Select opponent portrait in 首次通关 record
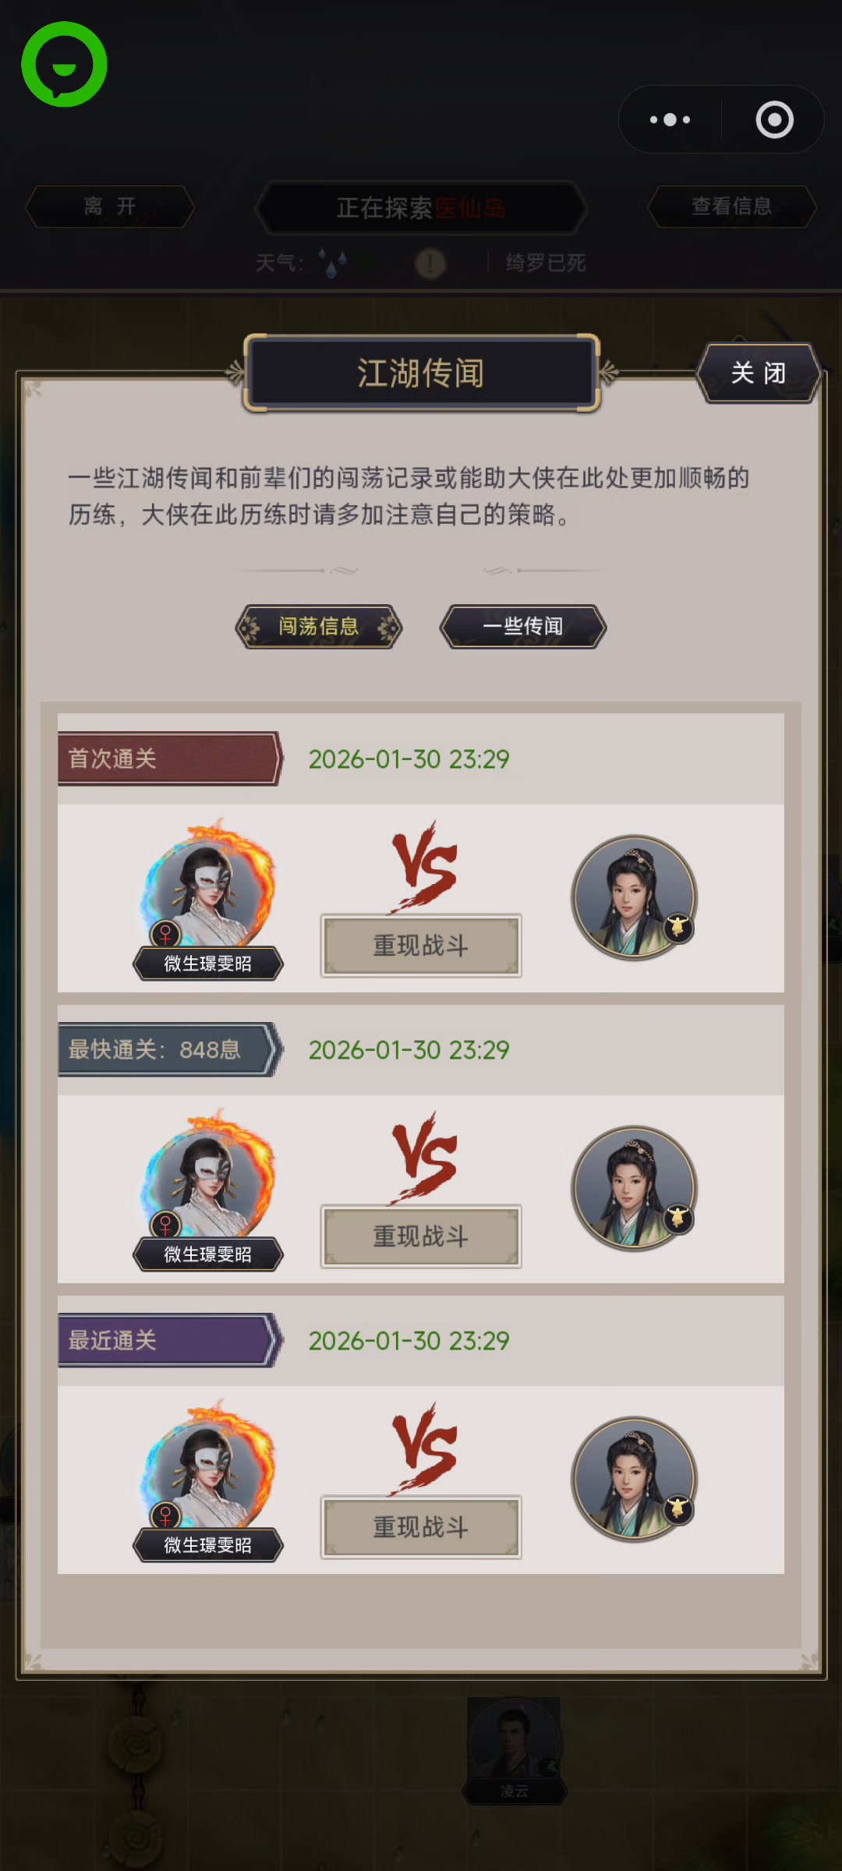 [x=635, y=897]
